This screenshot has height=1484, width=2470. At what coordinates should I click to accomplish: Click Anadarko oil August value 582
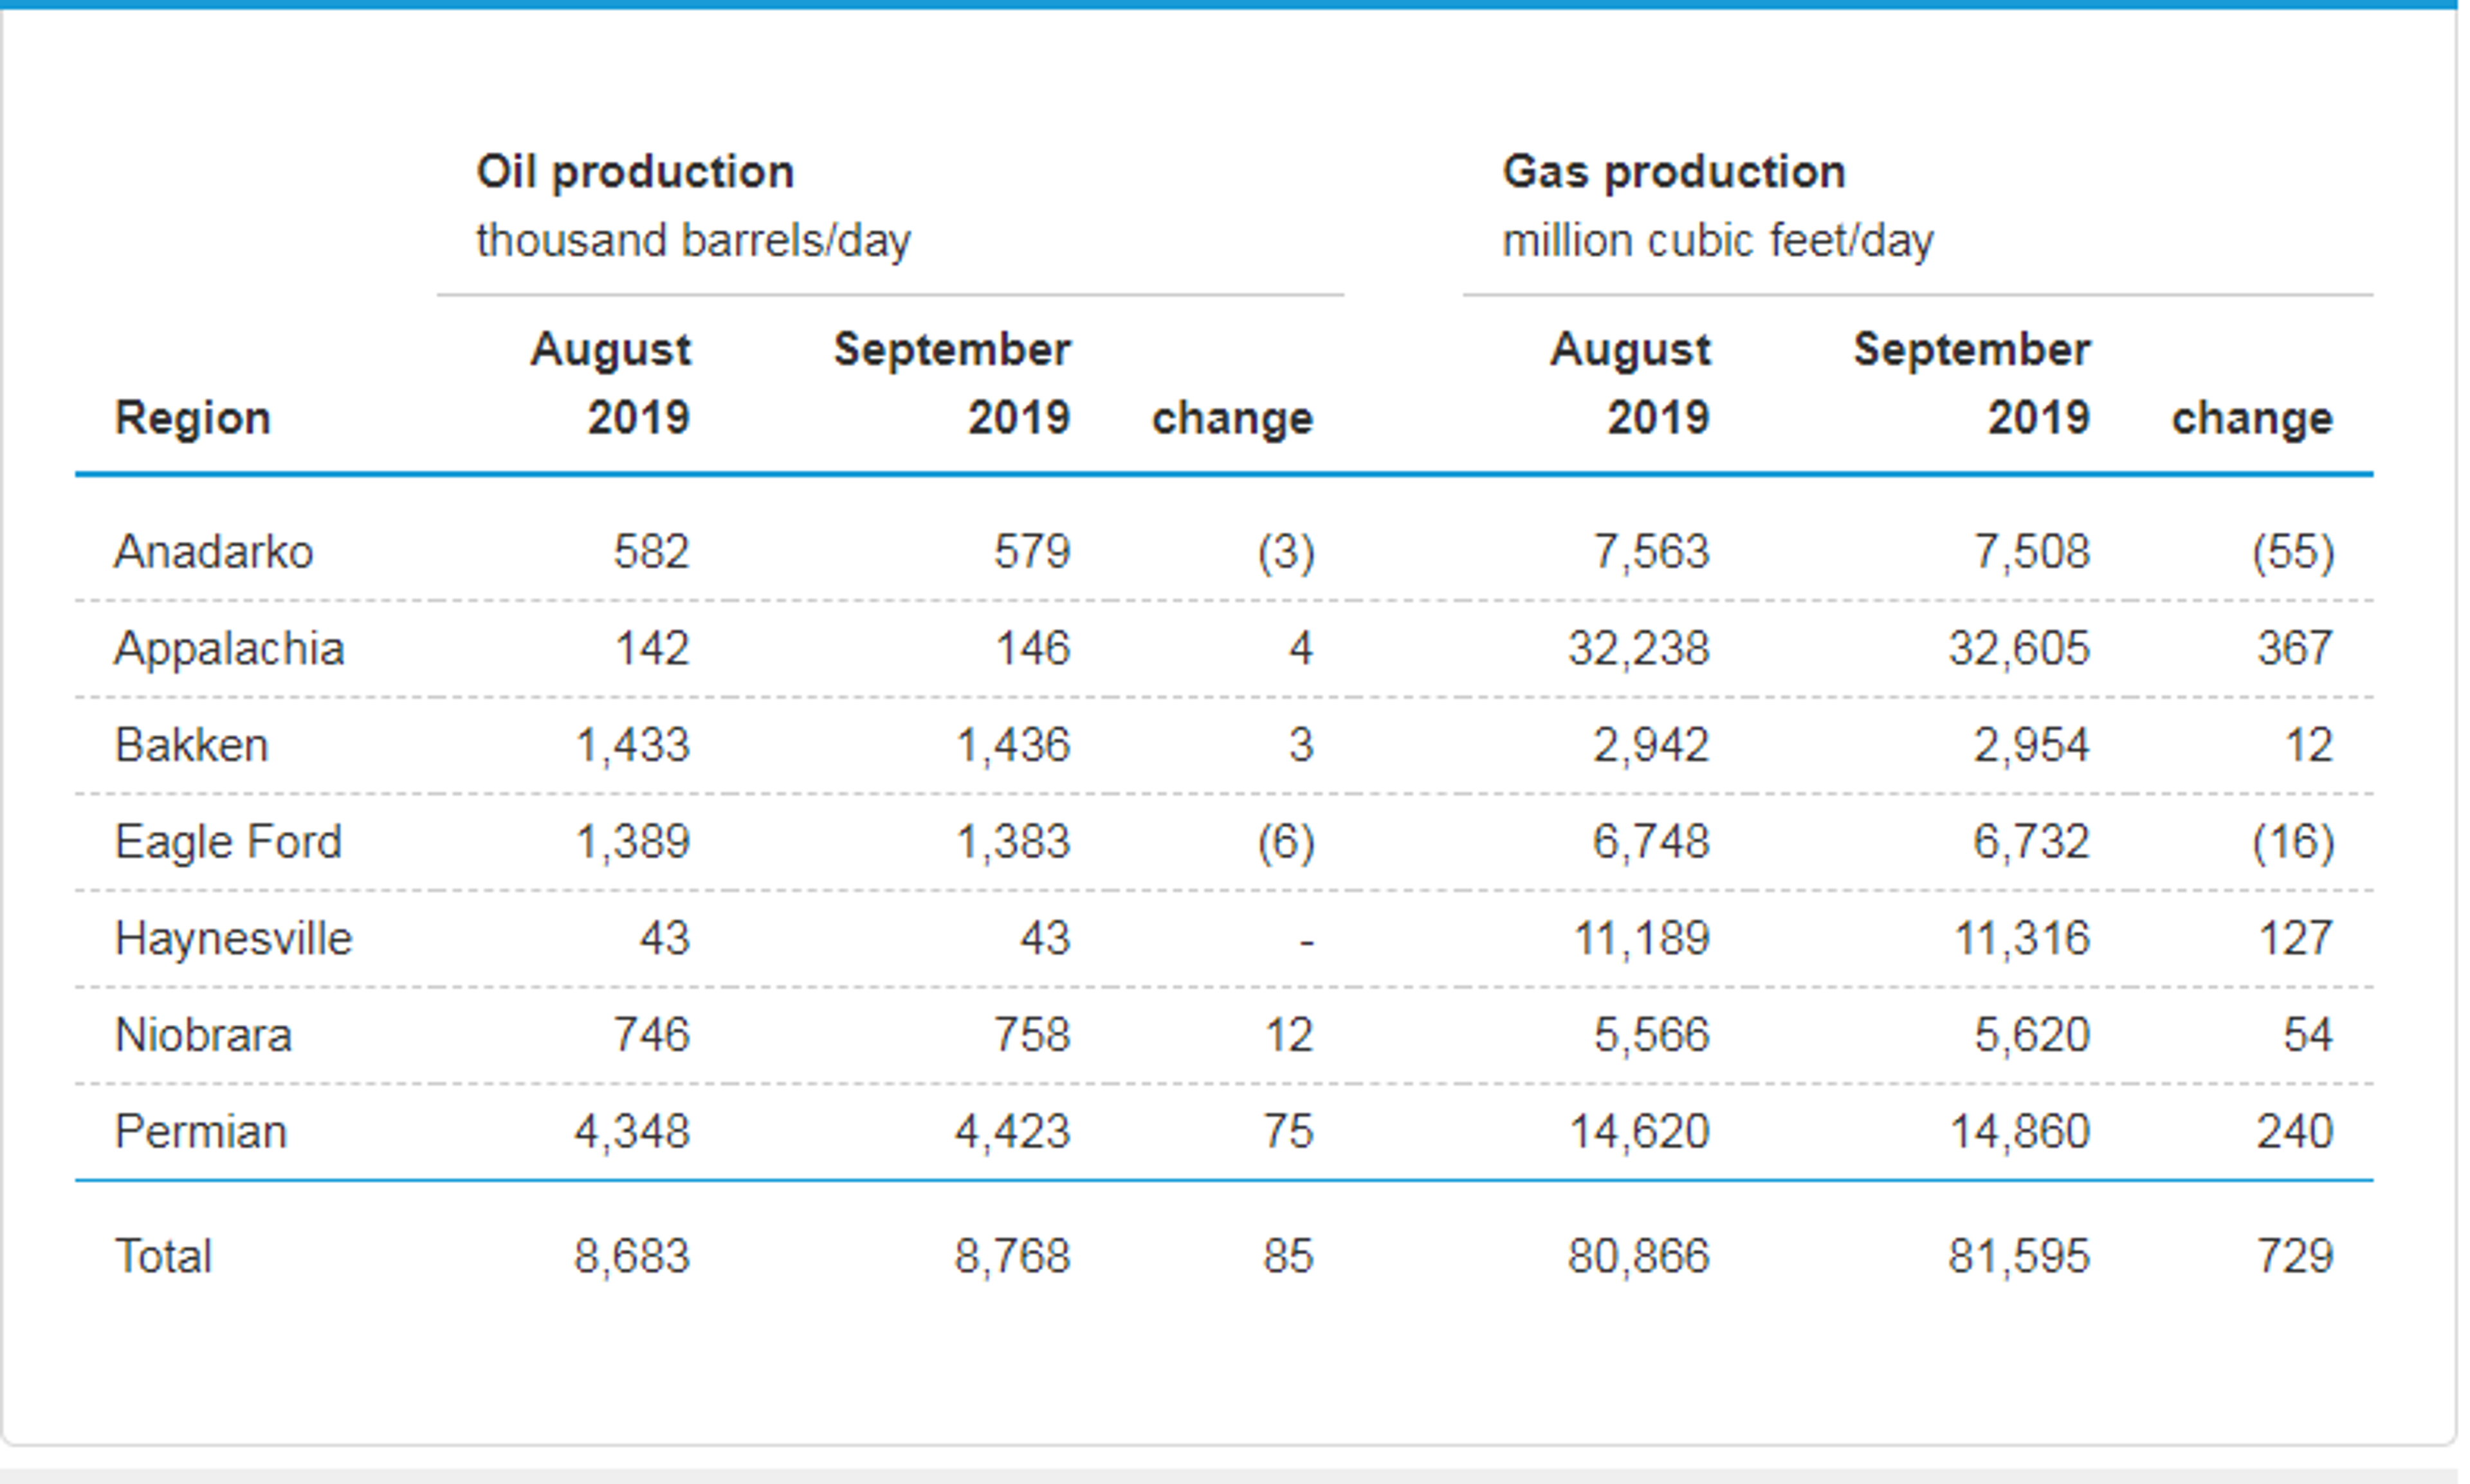tap(651, 552)
